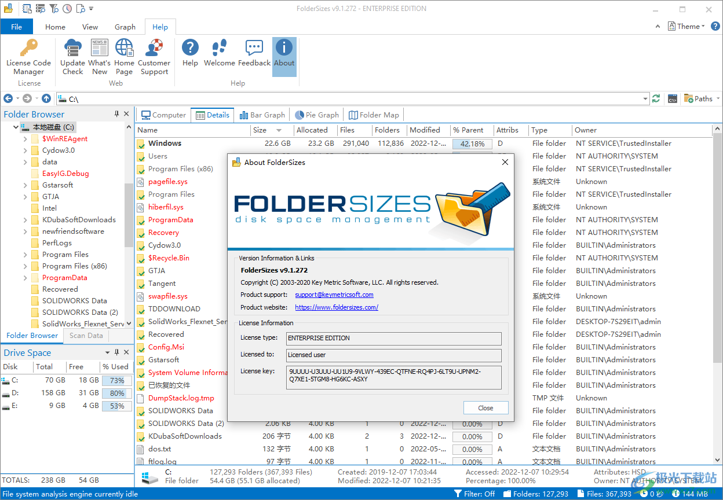Go up one folder level
Image resolution: width=723 pixels, height=500 pixels.
click(x=46, y=99)
